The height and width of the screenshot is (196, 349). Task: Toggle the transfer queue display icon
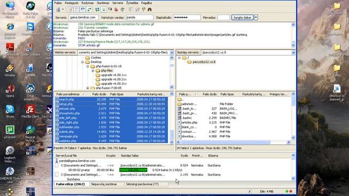coord(89,10)
